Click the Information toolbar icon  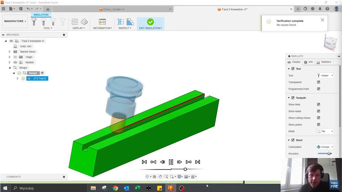tap(102, 22)
